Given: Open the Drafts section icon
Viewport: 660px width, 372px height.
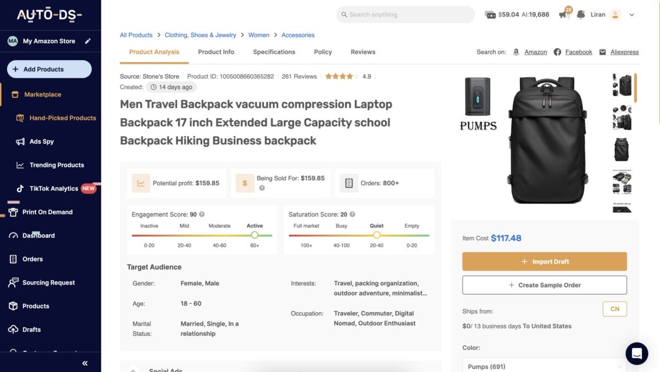Looking at the screenshot, I should tap(12, 329).
